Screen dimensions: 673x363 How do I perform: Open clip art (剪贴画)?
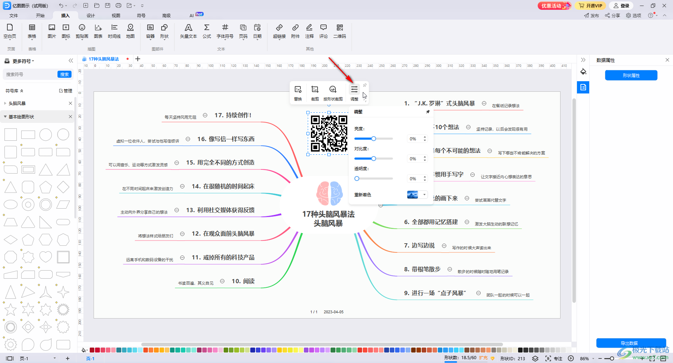[x=82, y=32]
